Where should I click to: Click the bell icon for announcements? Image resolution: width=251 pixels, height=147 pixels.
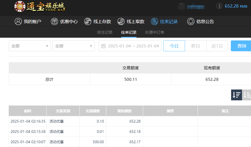click(x=190, y=22)
